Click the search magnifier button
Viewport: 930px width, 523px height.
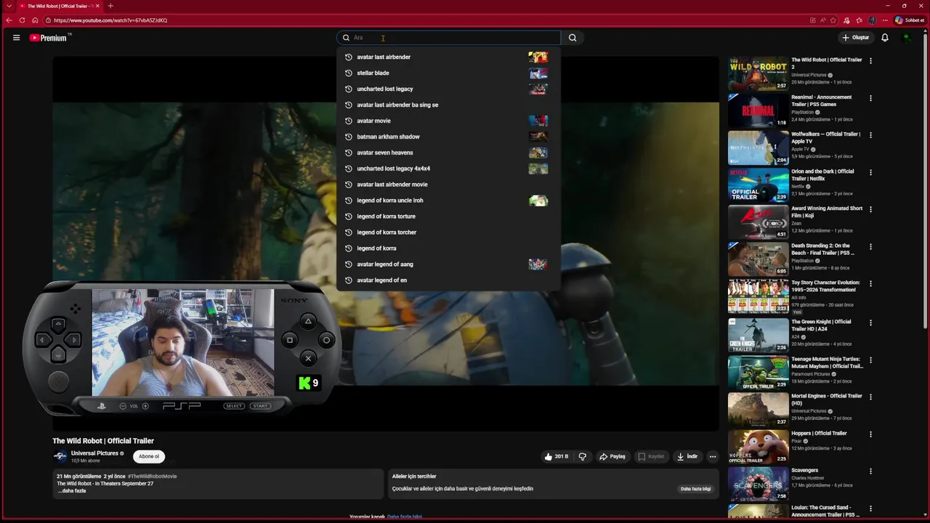pyautogui.click(x=573, y=38)
